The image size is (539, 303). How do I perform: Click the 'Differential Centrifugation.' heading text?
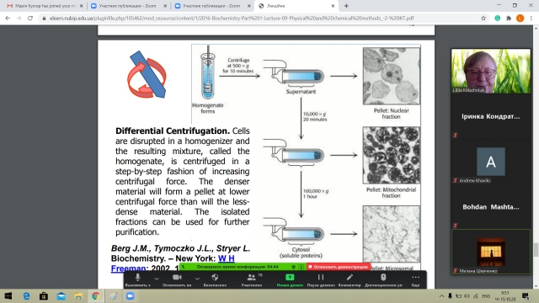click(x=173, y=131)
